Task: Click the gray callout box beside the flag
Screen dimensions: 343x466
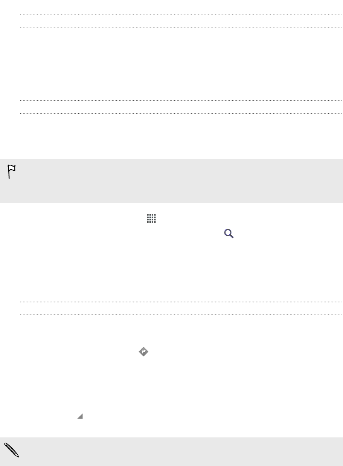Action: [171, 181]
